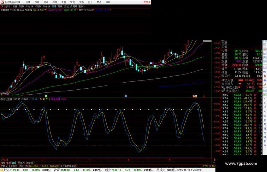Image resolution: width=267 pixels, height=172 pixels.
Task: Click the 月 period shortcut in sidebar
Action: coord(265,129)
